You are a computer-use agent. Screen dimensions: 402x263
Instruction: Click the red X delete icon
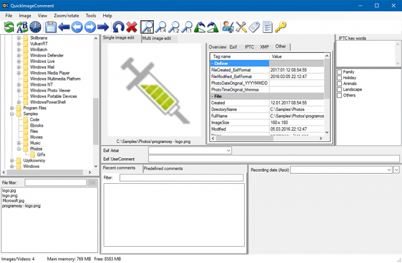tap(131, 27)
